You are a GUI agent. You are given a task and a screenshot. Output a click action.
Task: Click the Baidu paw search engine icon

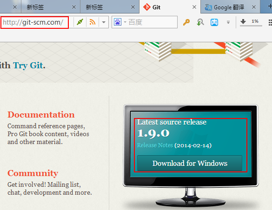[x=118, y=22]
